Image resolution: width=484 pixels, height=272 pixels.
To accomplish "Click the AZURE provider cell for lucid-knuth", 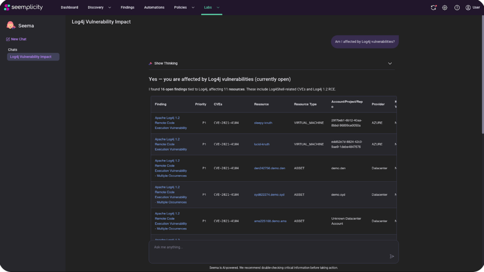I will tap(377, 144).
